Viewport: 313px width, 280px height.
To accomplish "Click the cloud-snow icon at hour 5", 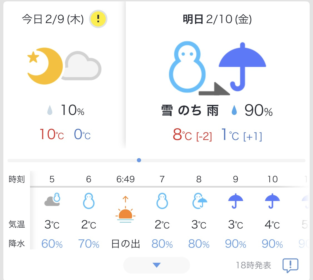I will point(52,200).
